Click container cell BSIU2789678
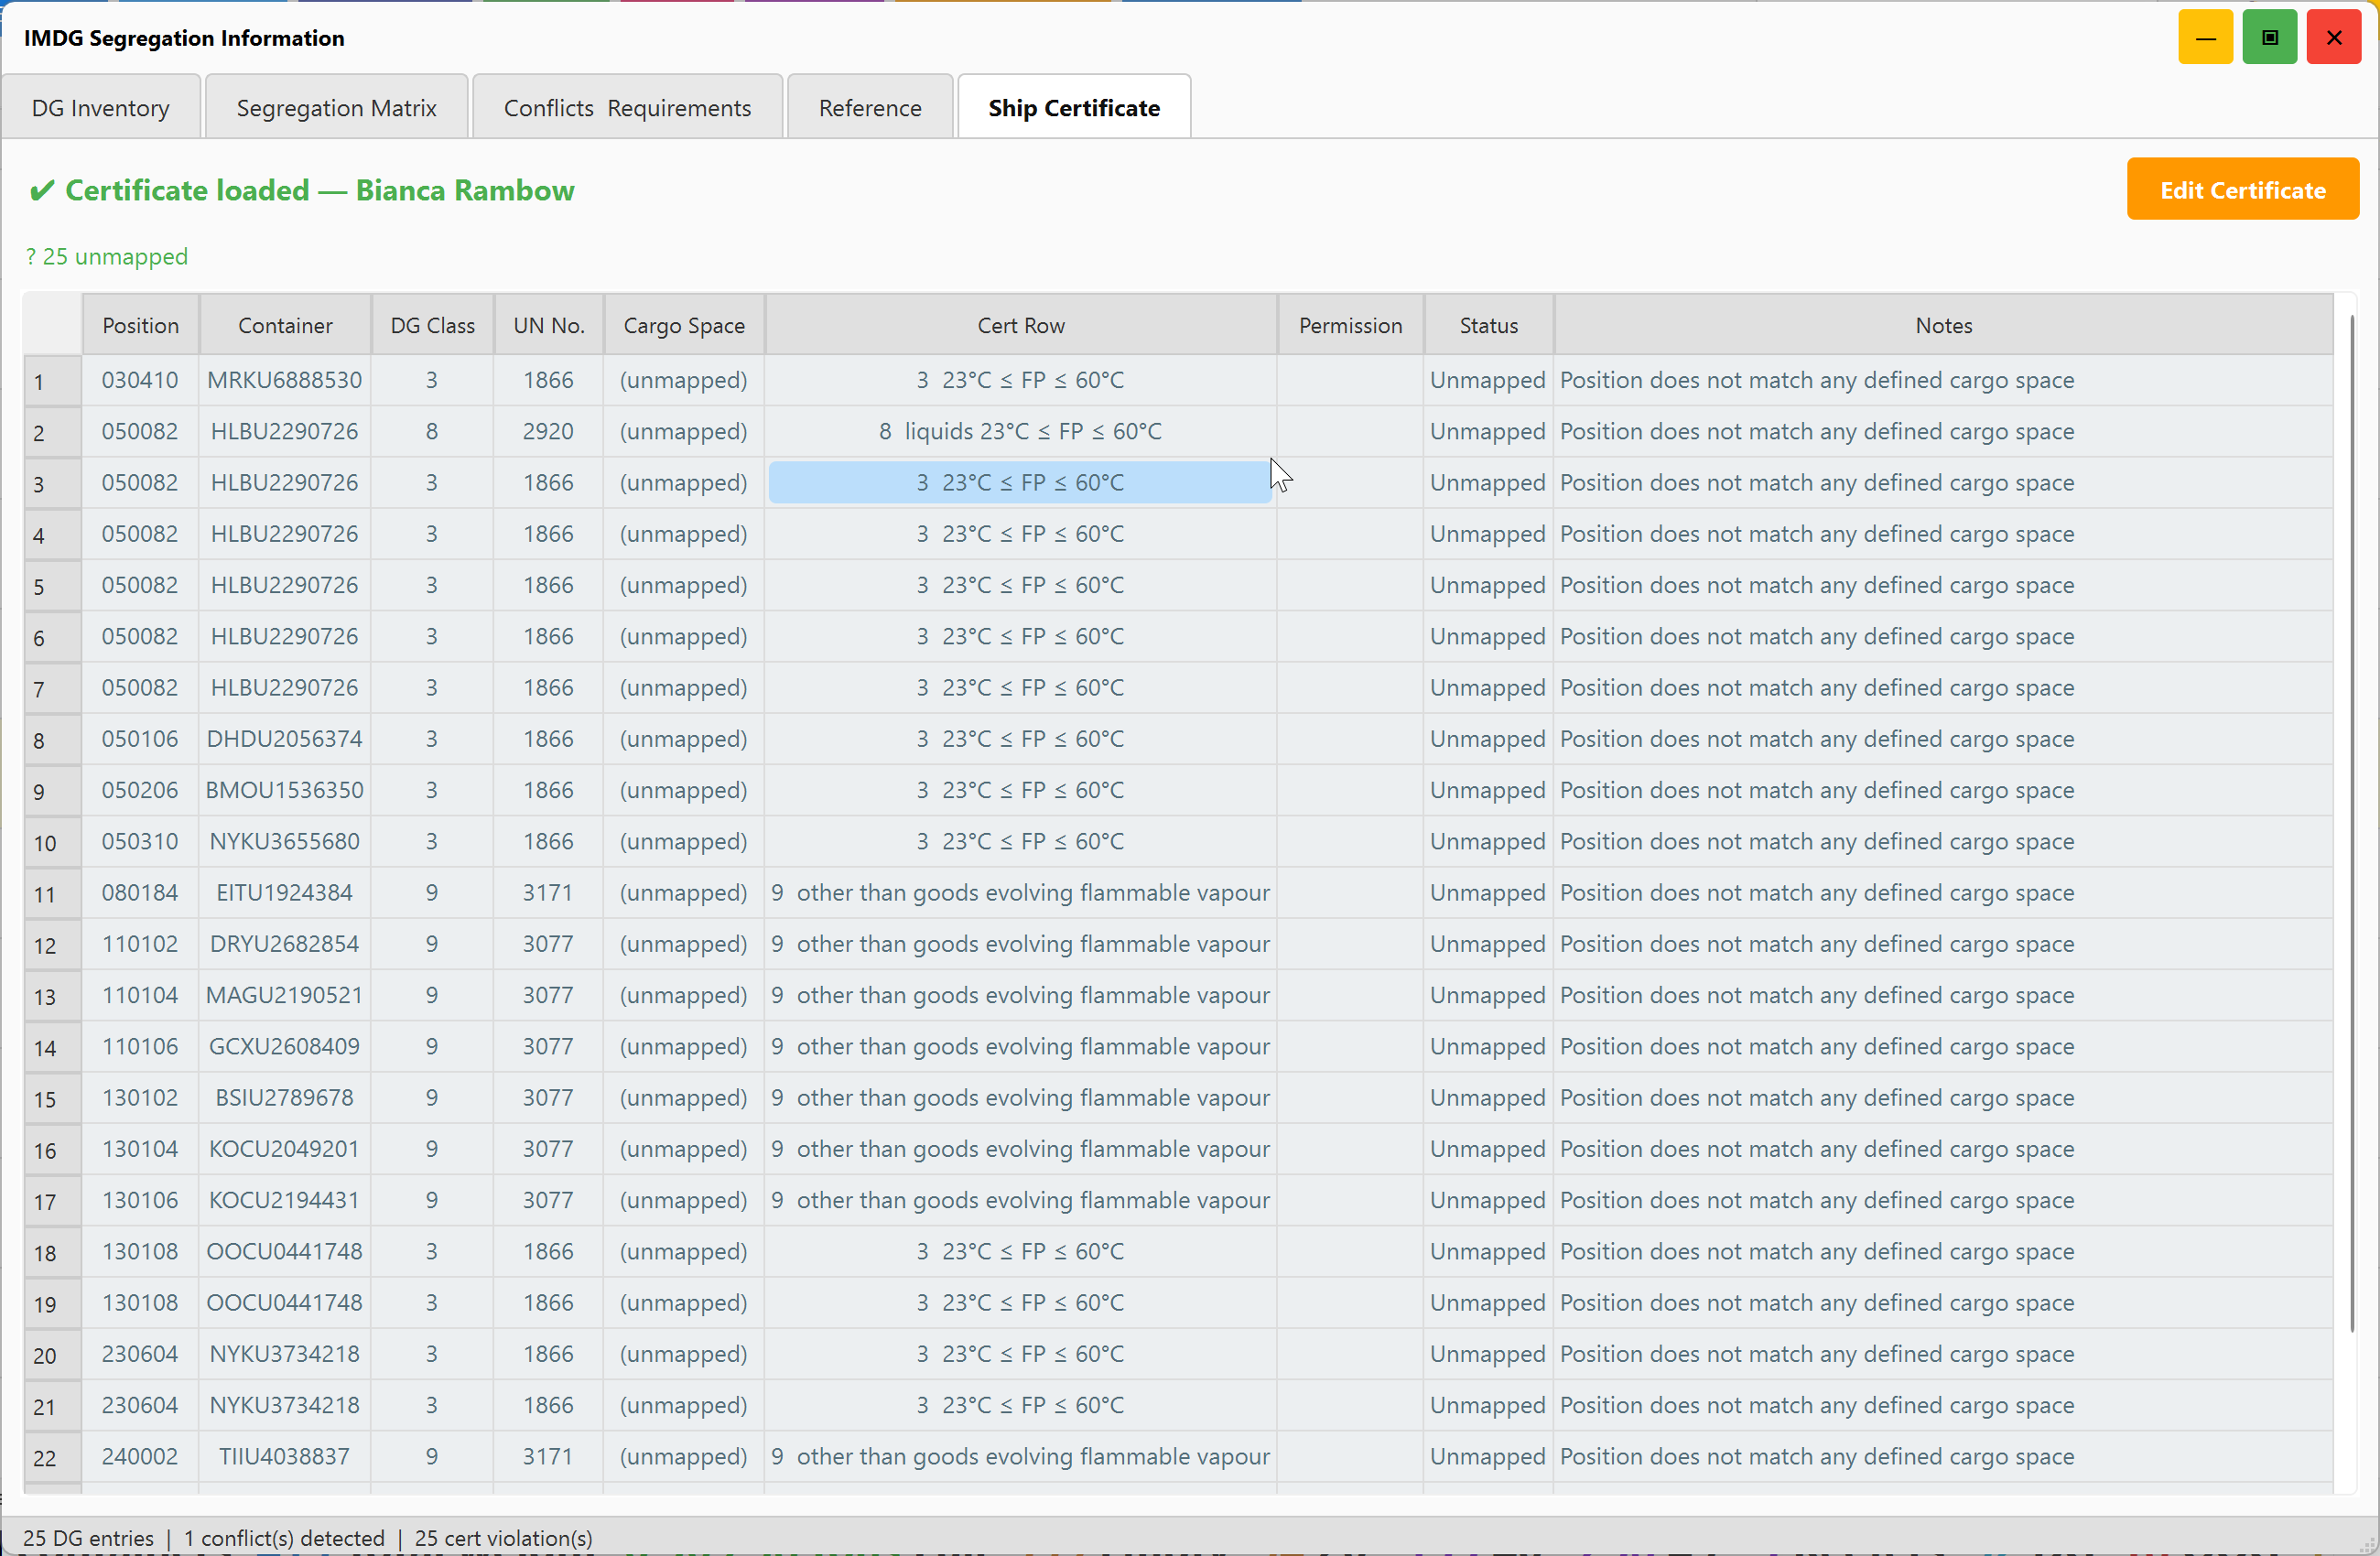This screenshot has height=1556, width=2380. pyautogui.click(x=285, y=1097)
